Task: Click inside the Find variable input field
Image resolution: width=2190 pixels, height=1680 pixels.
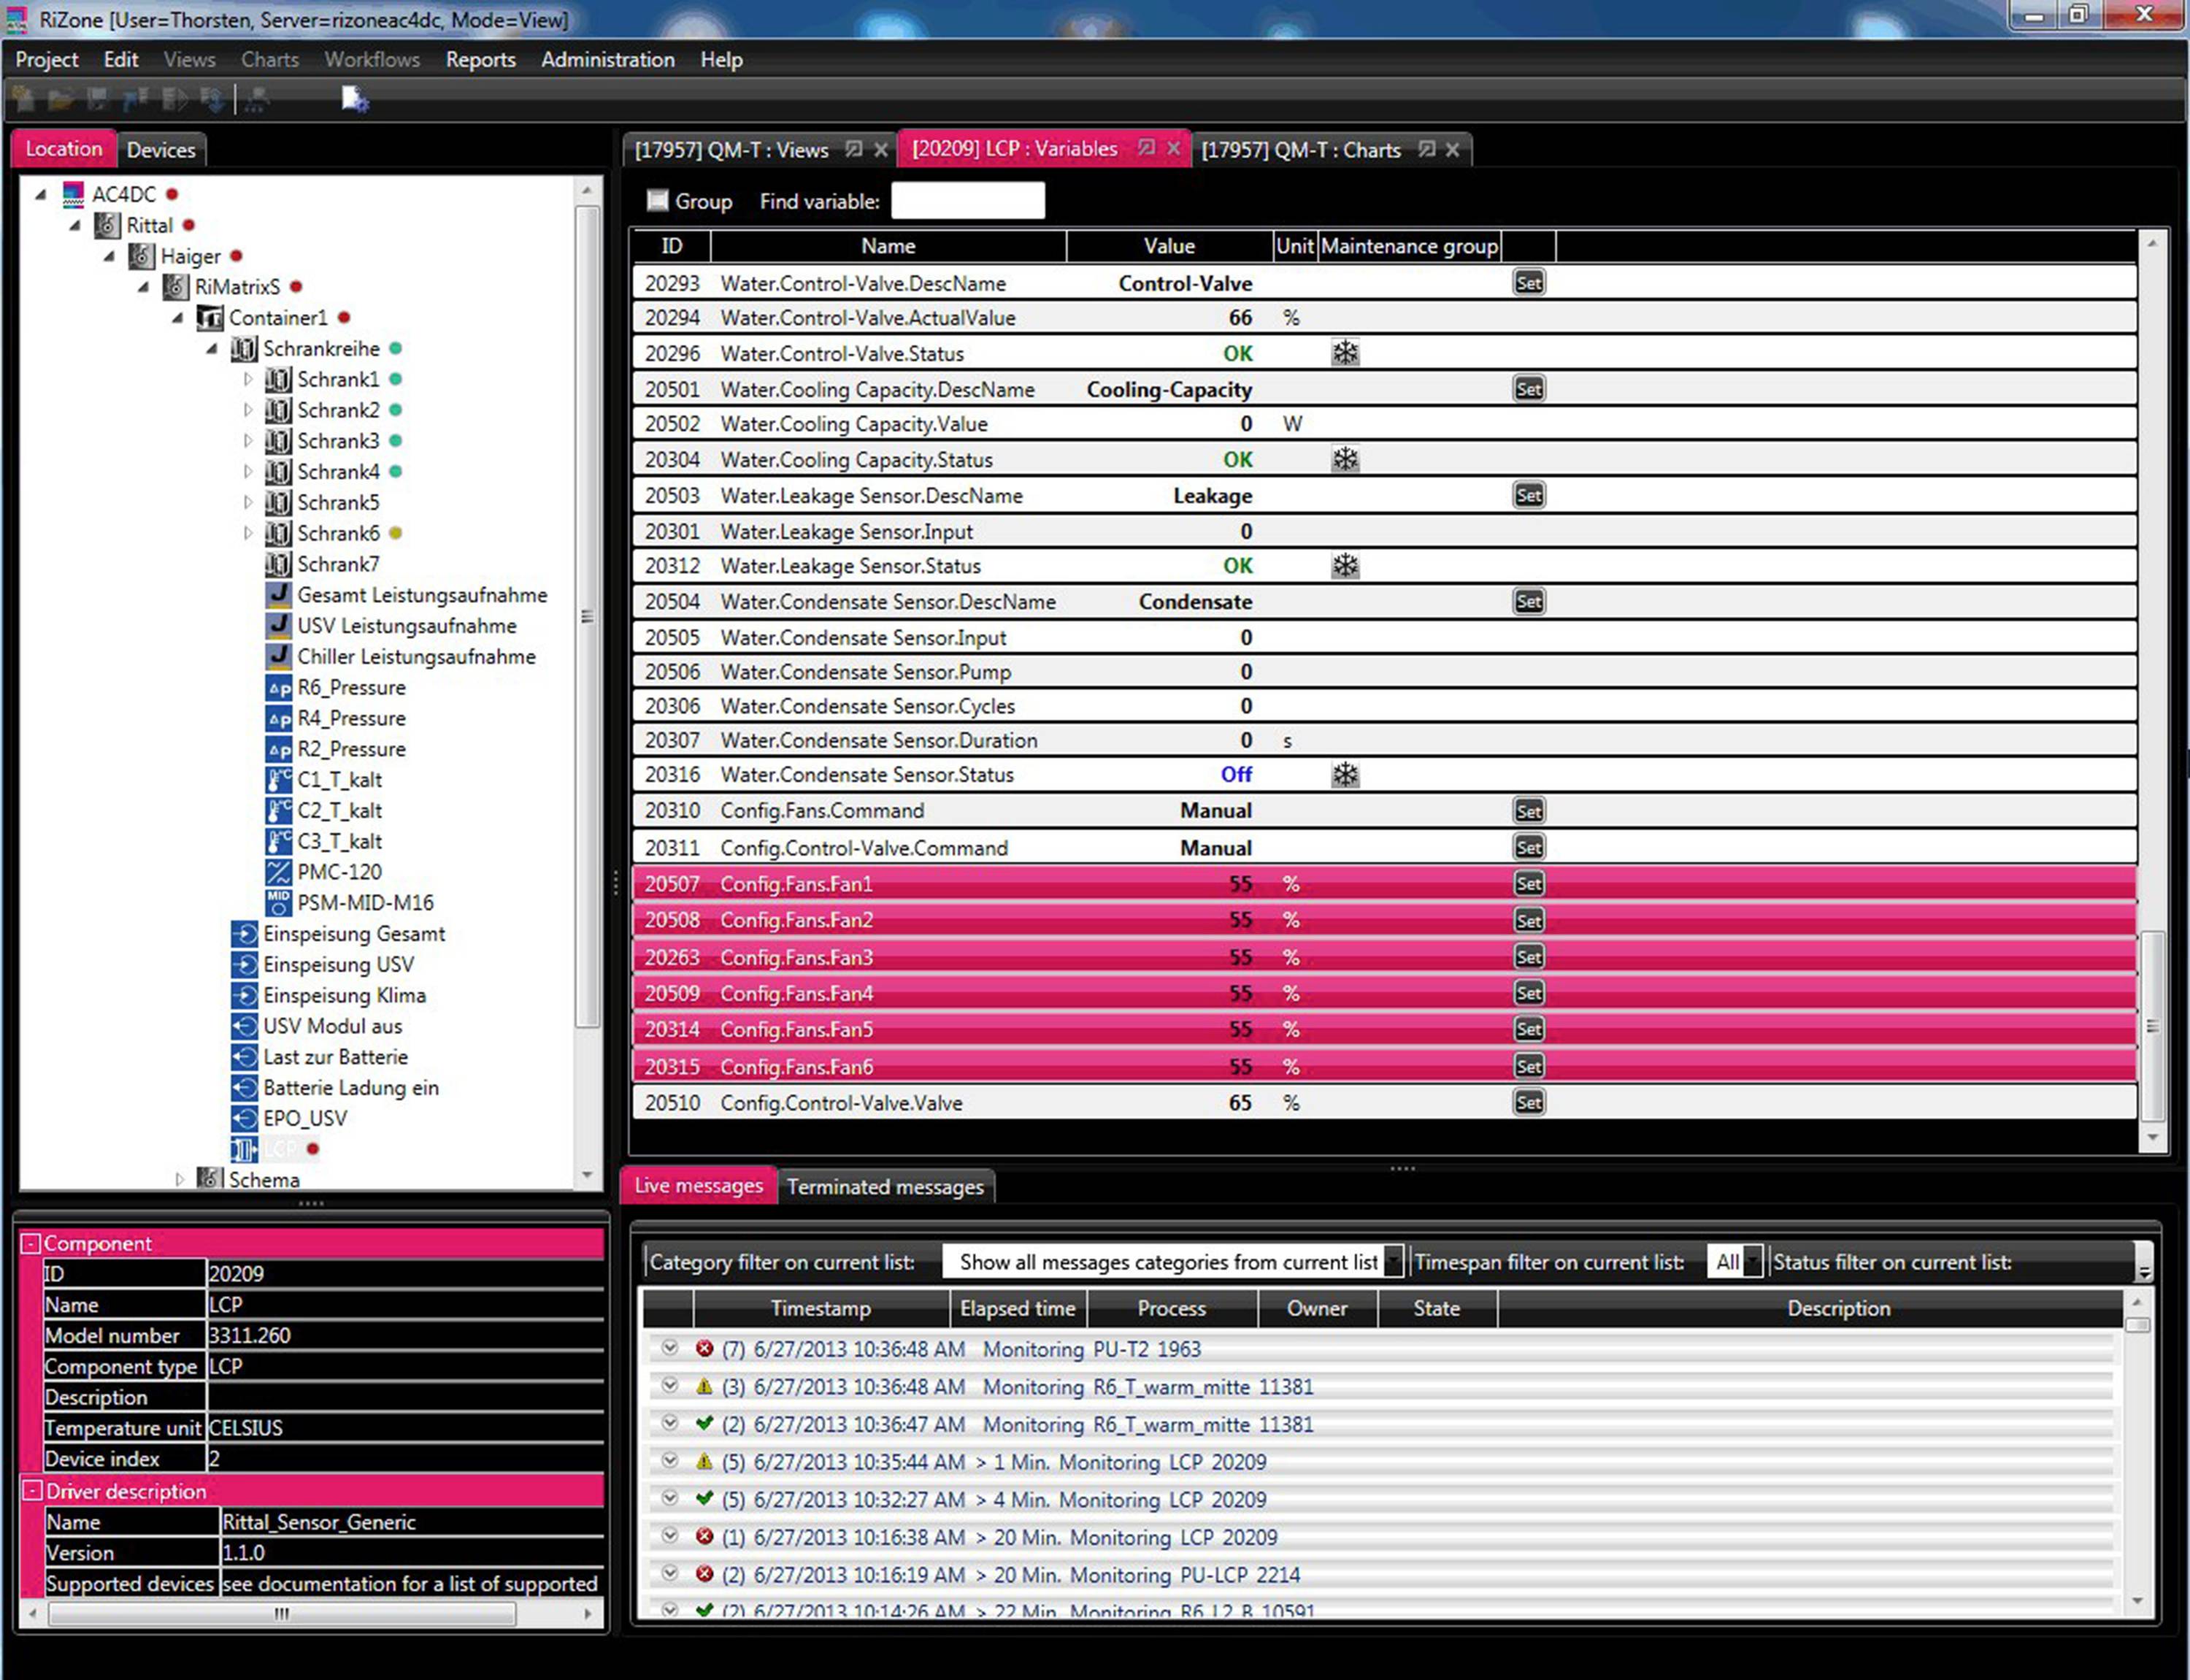Action: [967, 200]
